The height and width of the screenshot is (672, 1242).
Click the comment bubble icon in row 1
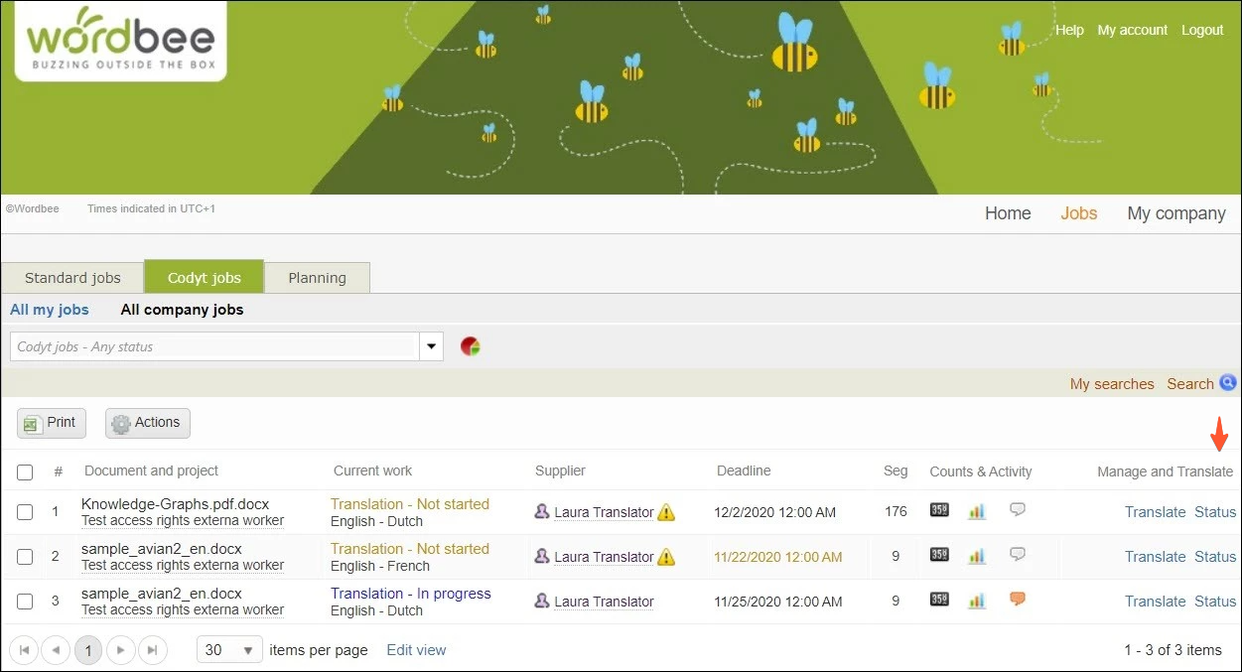1017,510
